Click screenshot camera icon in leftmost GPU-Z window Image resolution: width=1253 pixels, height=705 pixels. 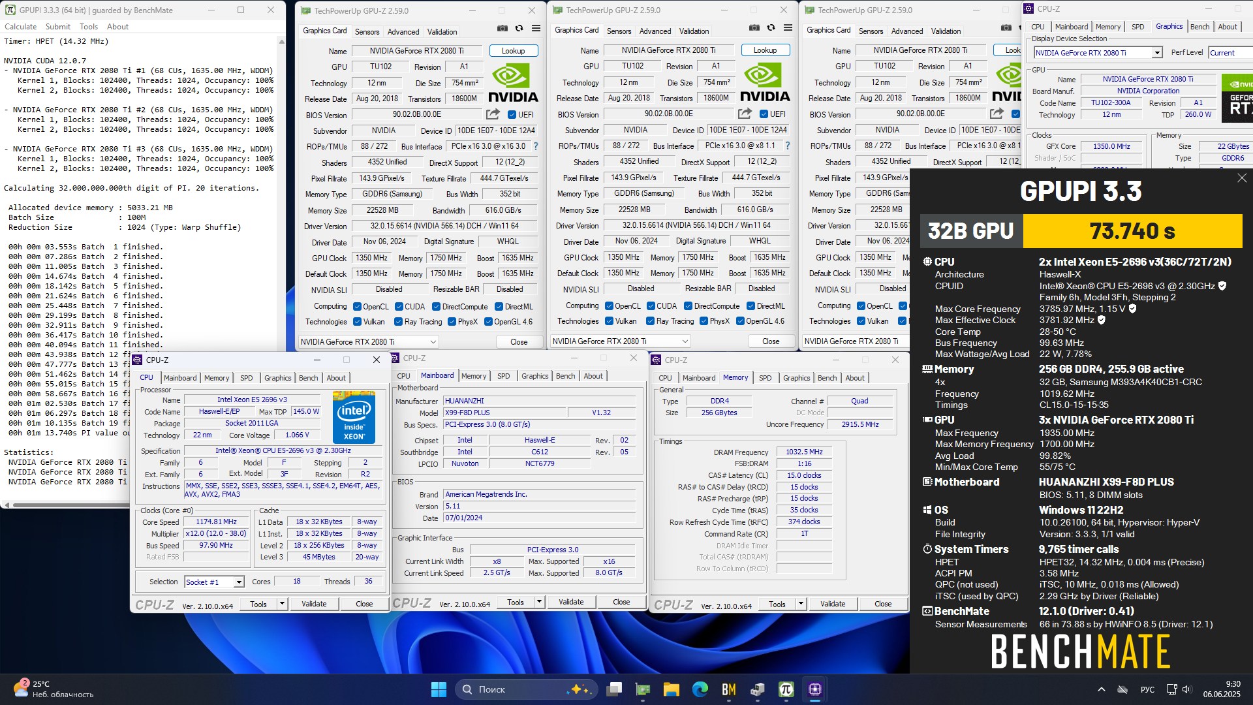(x=502, y=29)
